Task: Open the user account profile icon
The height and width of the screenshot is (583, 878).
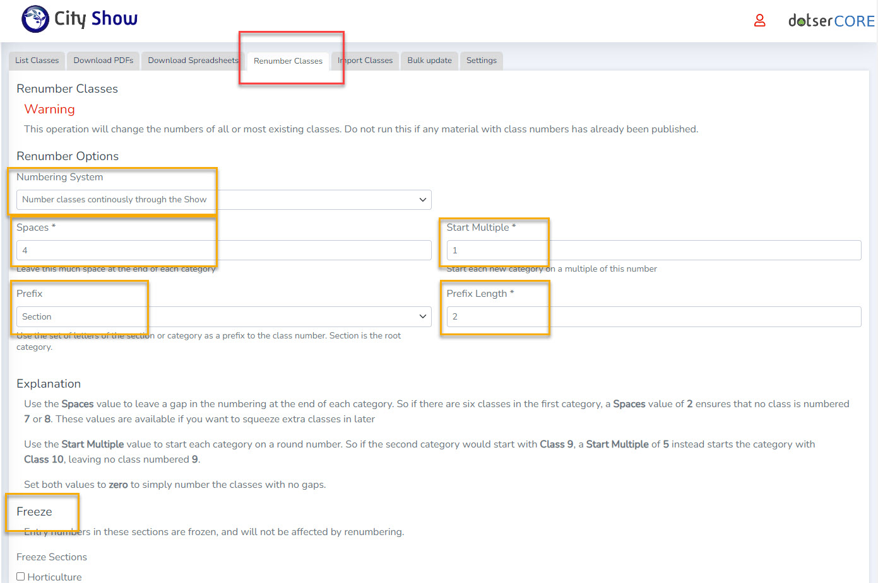Action: tap(759, 21)
